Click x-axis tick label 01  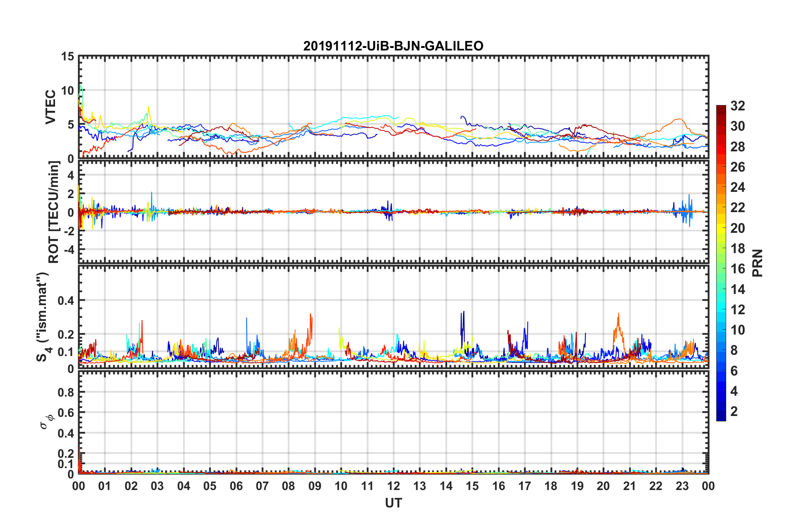pos(105,486)
